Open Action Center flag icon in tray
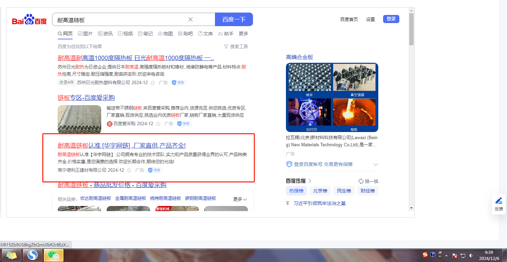This screenshot has width=507, height=262. click(454, 256)
